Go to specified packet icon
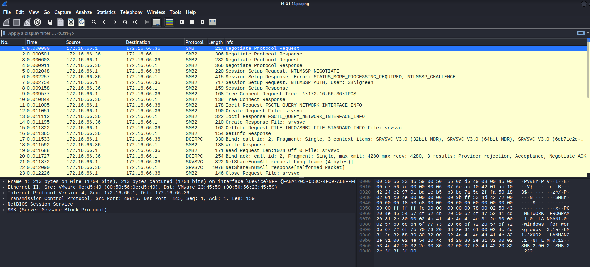The width and height of the screenshot is (590, 267). click(x=125, y=22)
